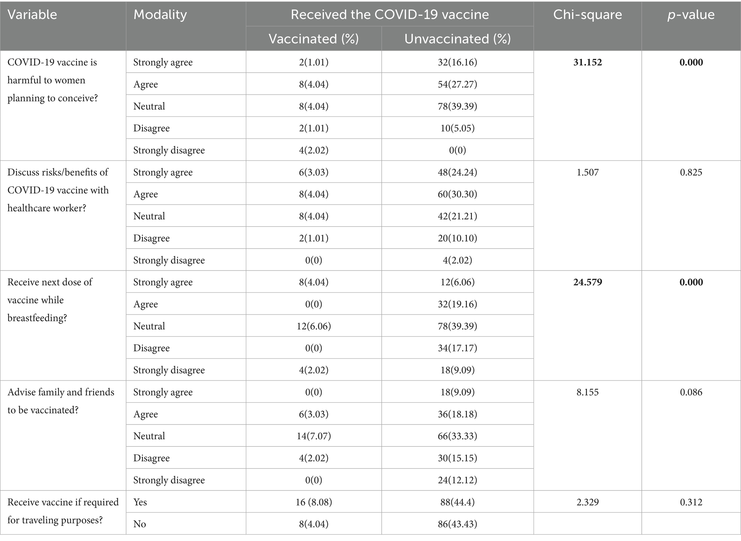Select the bold chi-square value 31.152
The width and height of the screenshot is (741, 541).
tap(587, 62)
